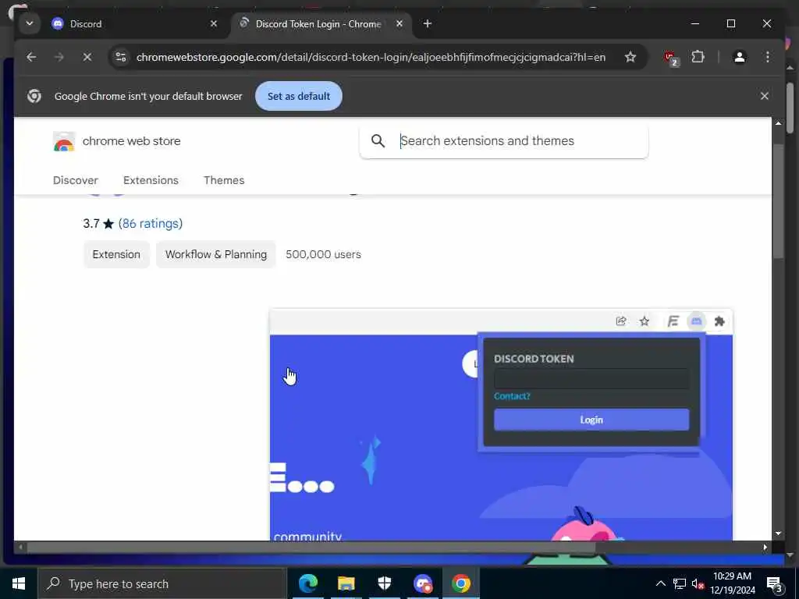
Task: Click the muted volume tray icon
Action: click(698, 583)
